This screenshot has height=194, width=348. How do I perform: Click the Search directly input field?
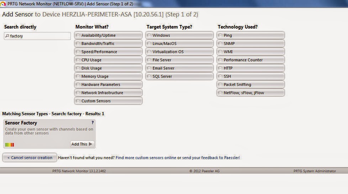click(37, 36)
